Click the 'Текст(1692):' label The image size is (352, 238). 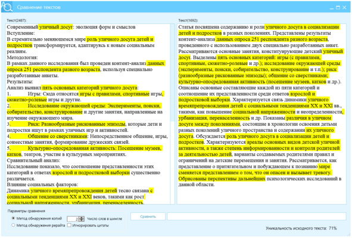click(x=188, y=20)
